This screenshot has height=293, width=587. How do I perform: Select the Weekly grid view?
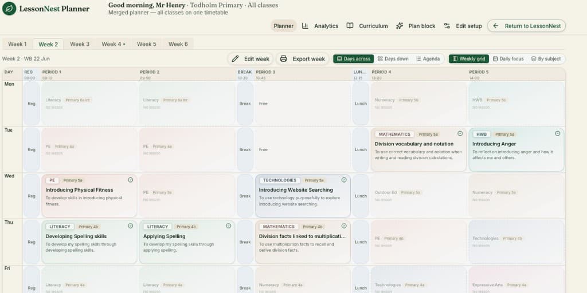click(x=469, y=59)
